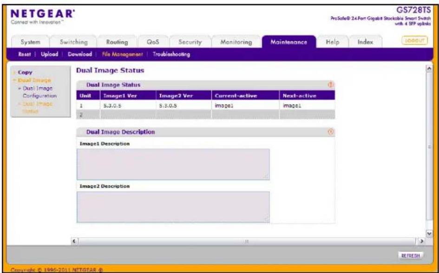Click the LOGOUT button

pyautogui.click(x=415, y=40)
